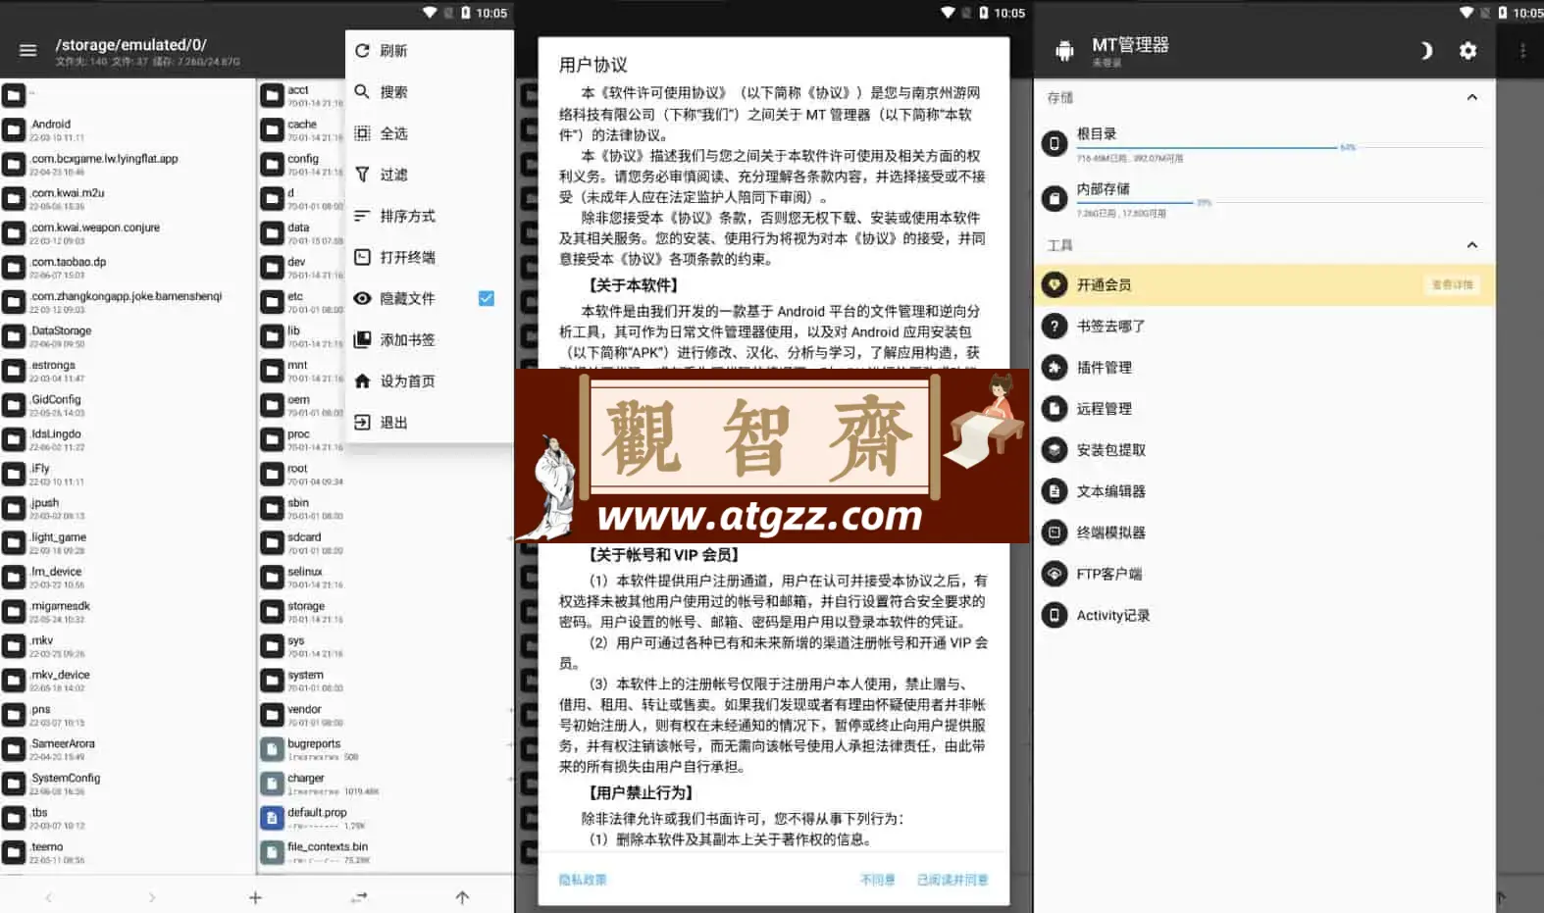Screen dimensions: 1544x913
Task: Launch 安装包提取 tool
Action: click(x=1264, y=449)
